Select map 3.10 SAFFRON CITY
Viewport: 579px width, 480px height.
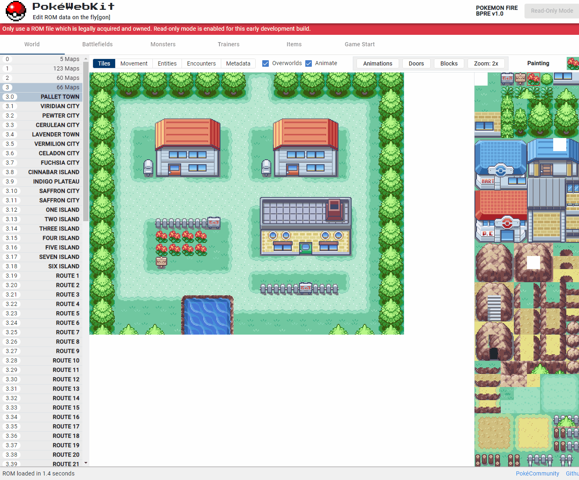pos(41,191)
